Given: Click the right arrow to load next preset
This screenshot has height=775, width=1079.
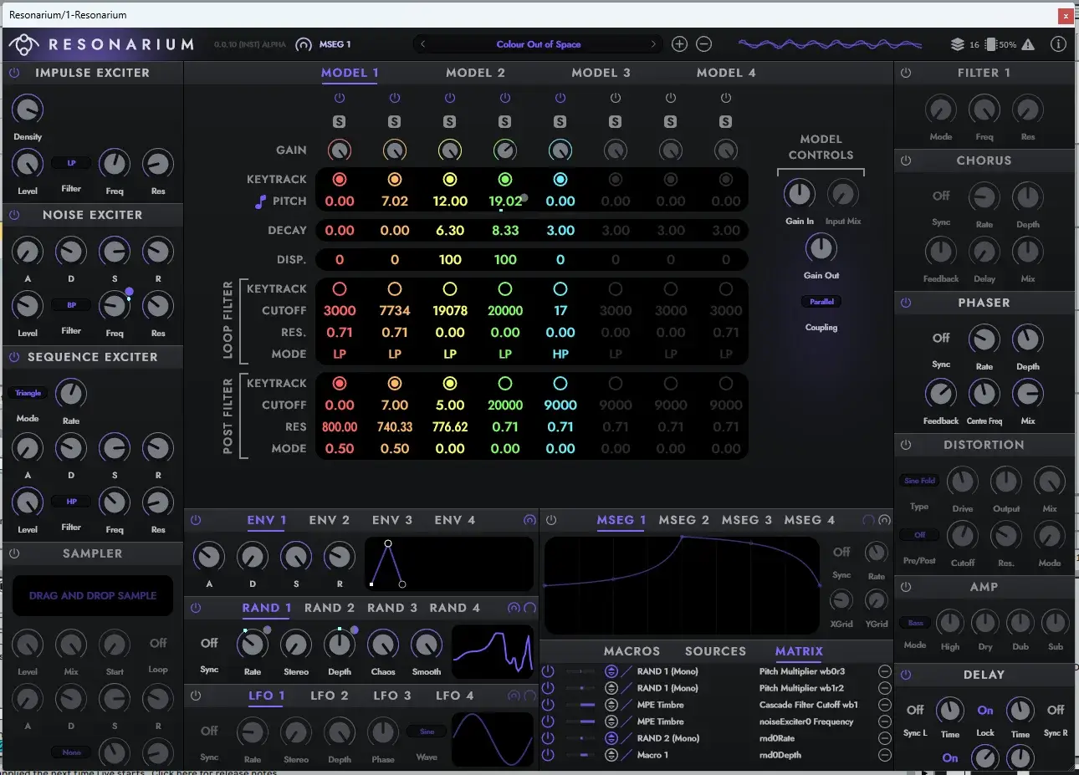Looking at the screenshot, I should [655, 43].
